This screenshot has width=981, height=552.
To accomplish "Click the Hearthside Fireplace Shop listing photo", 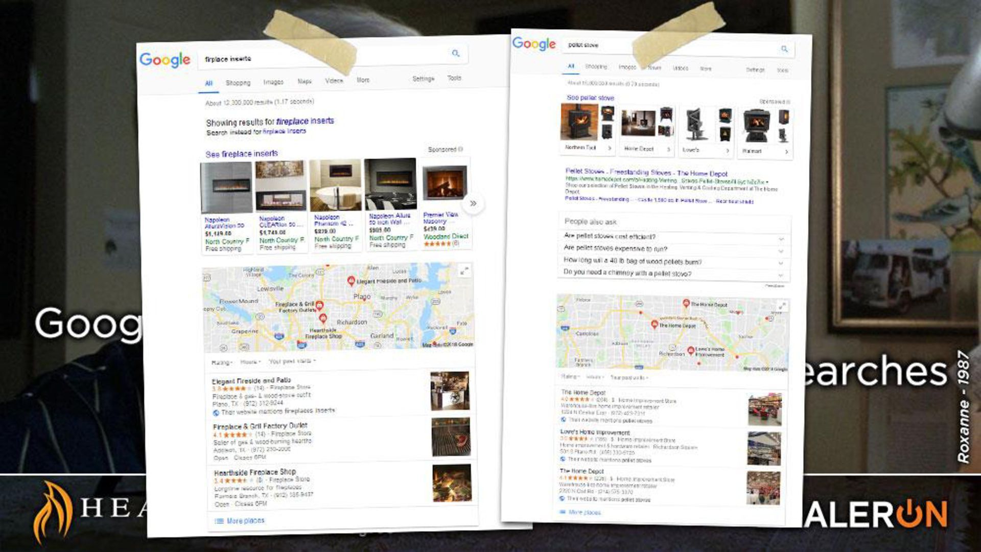I will coord(452,483).
